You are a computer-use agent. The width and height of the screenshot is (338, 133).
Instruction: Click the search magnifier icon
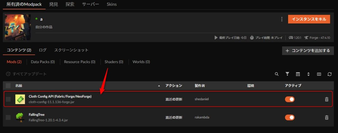[x=277, y=74]
